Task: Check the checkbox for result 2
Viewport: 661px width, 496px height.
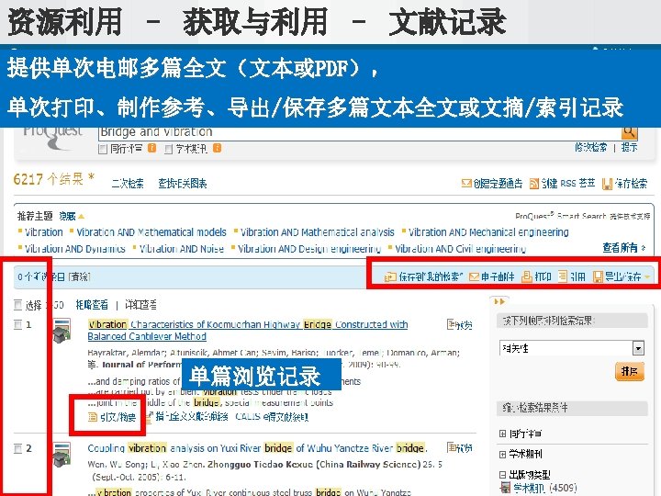Action: click(17, 448)
